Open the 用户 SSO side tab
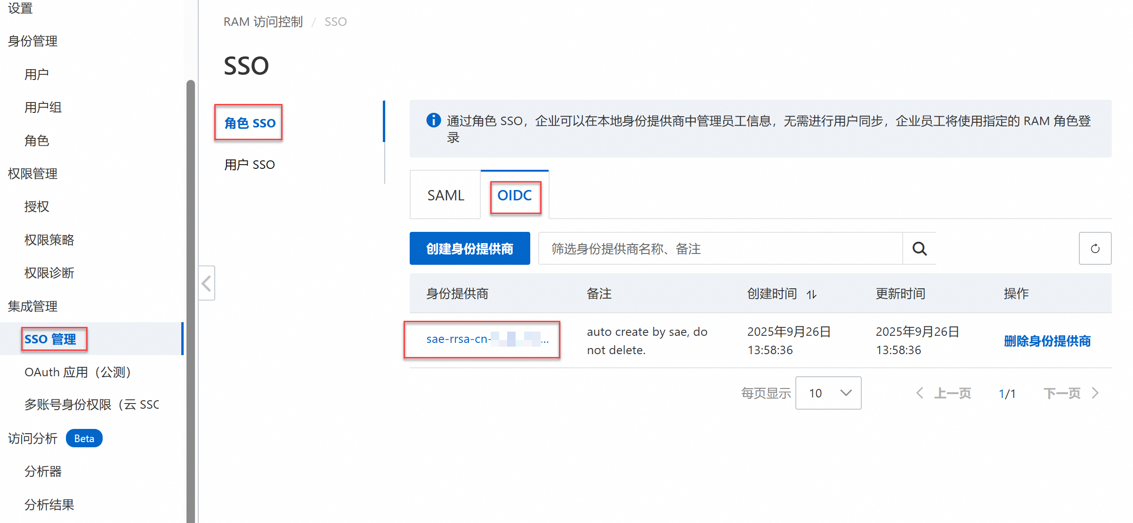This screenshot has width=1133, height=523. [x=250, y=165]
